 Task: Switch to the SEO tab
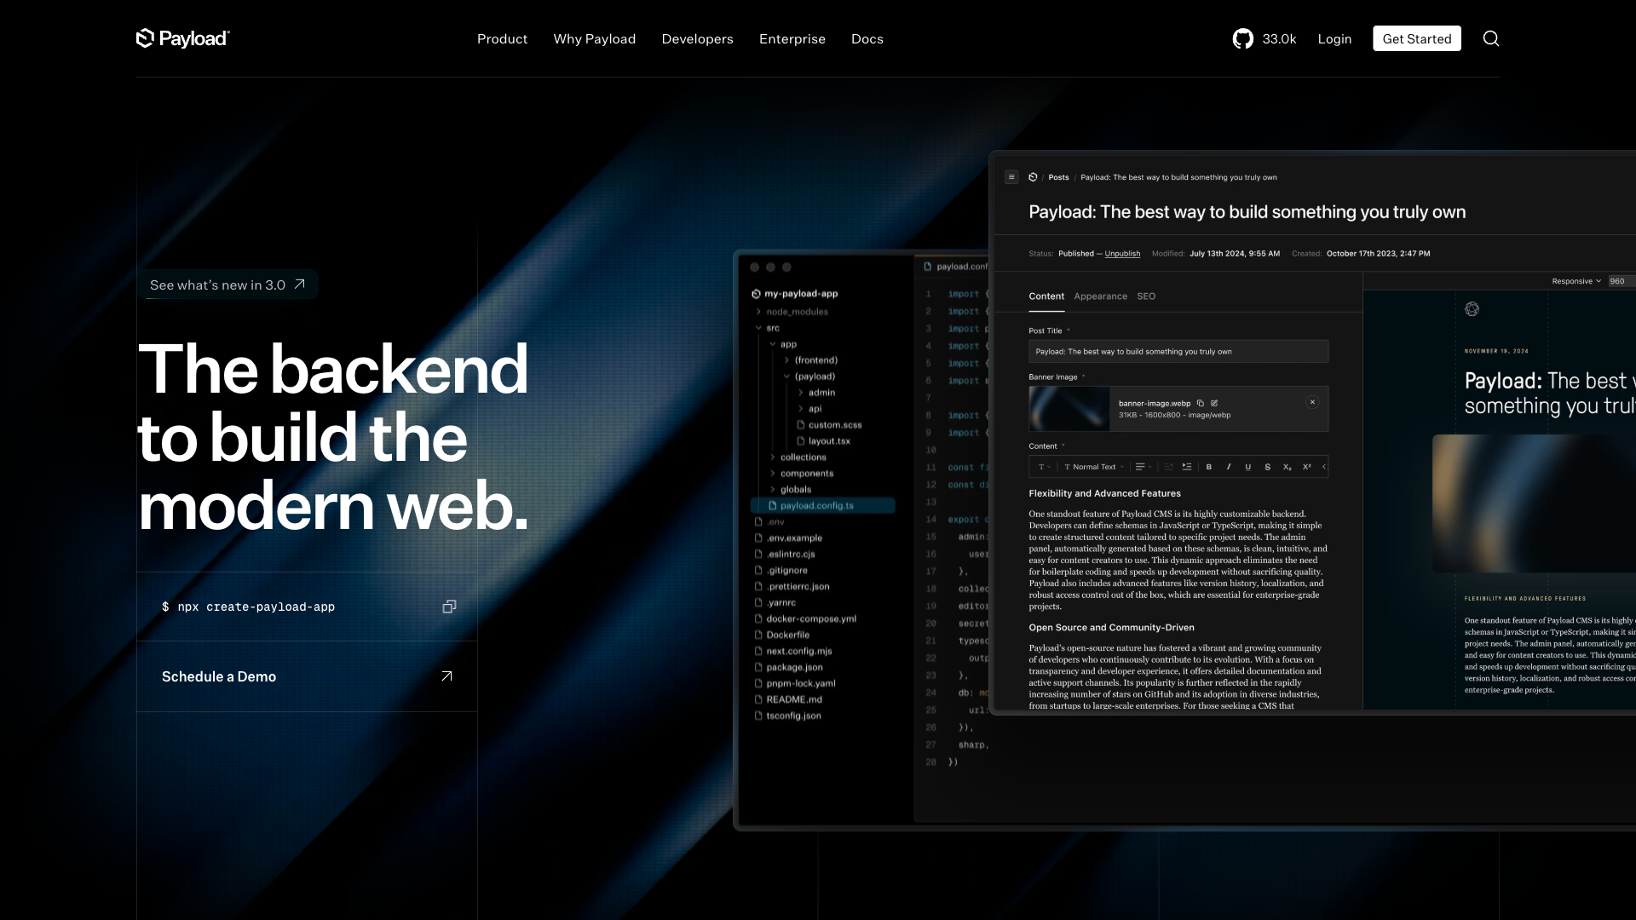(1146, 296)
